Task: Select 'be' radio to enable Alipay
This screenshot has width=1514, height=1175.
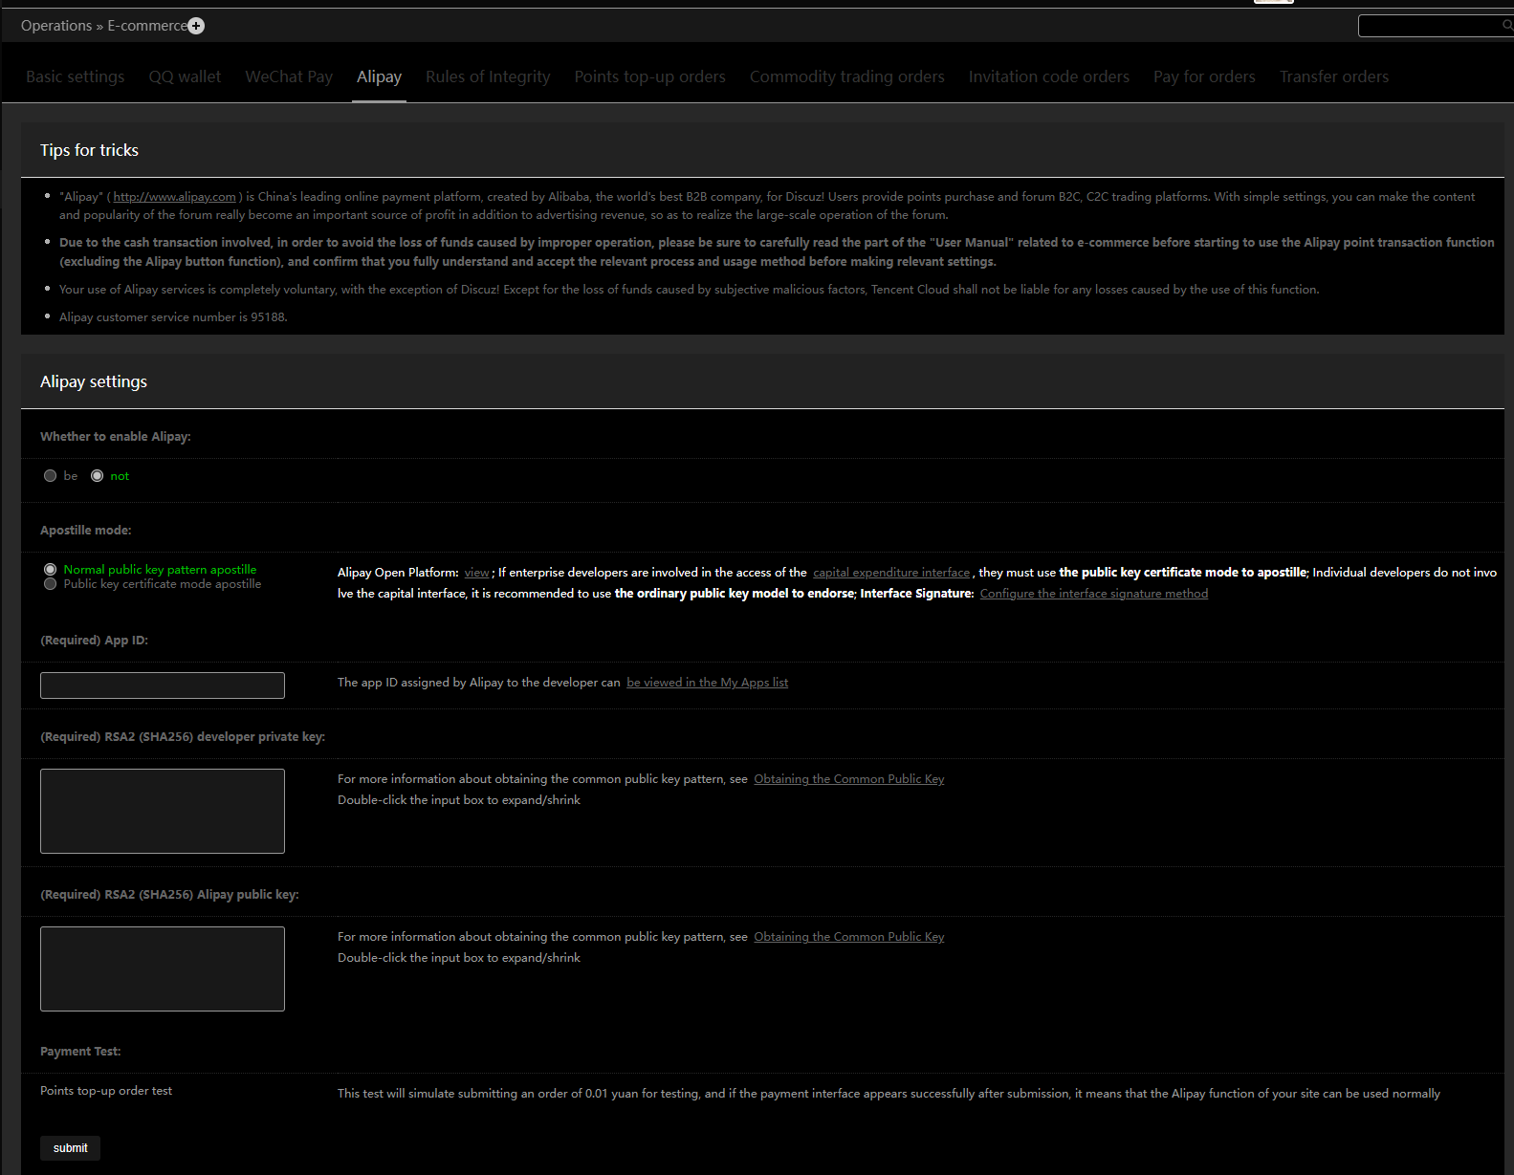Action: [x=51, y=476]
